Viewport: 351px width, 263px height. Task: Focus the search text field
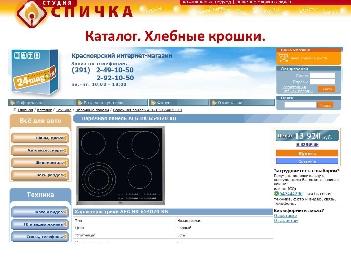coord(300,105)
